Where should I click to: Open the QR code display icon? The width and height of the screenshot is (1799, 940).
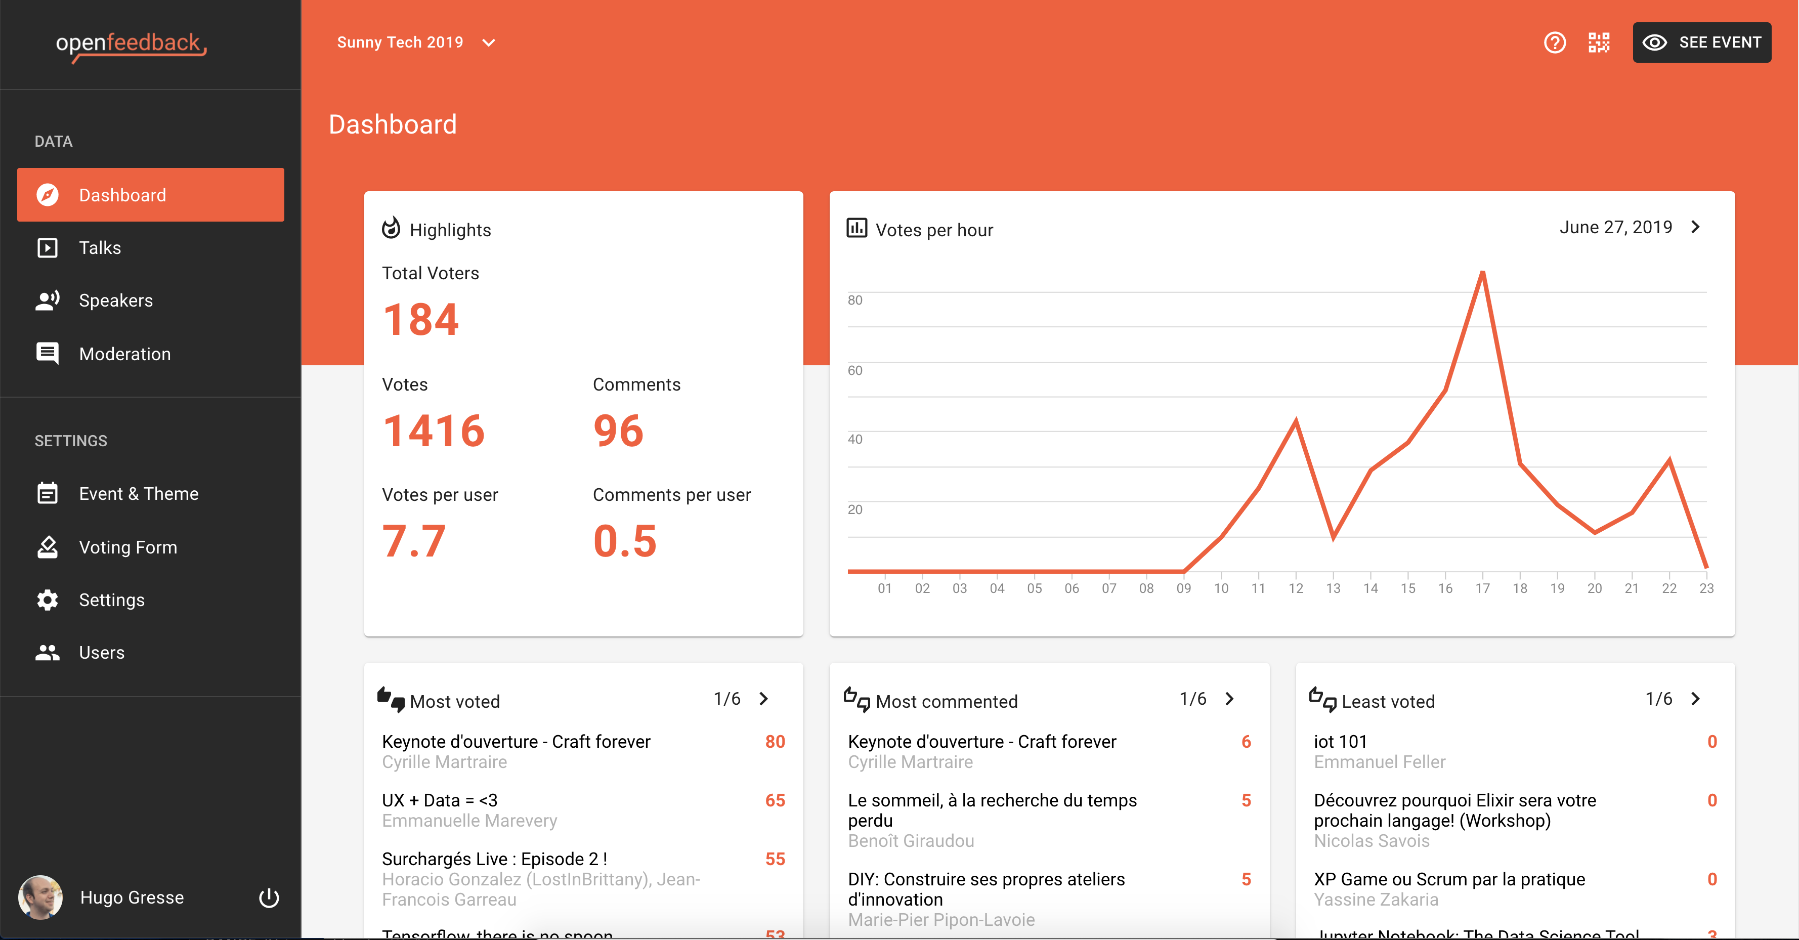1599,42
